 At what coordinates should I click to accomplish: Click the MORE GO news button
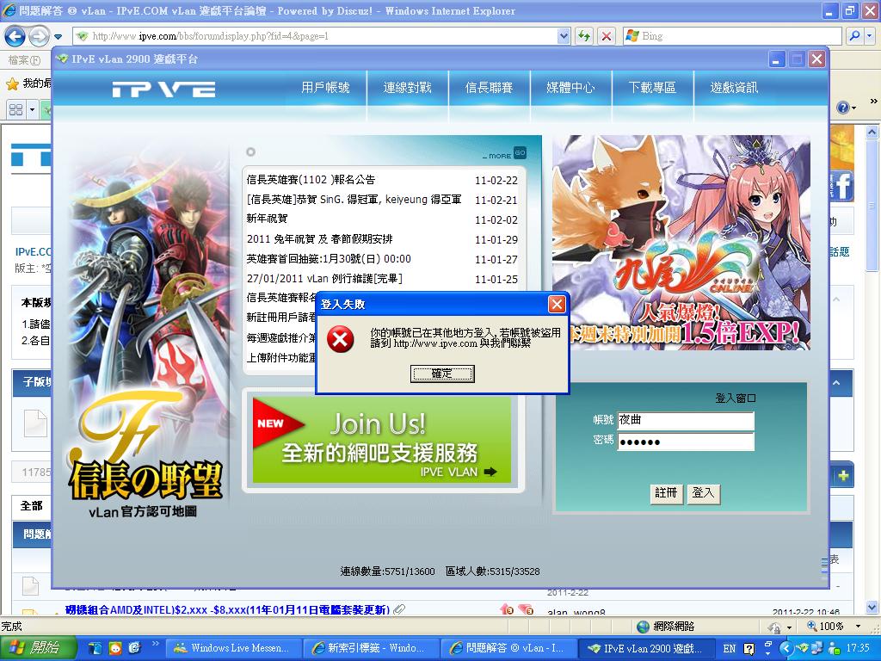pos(504,153)
